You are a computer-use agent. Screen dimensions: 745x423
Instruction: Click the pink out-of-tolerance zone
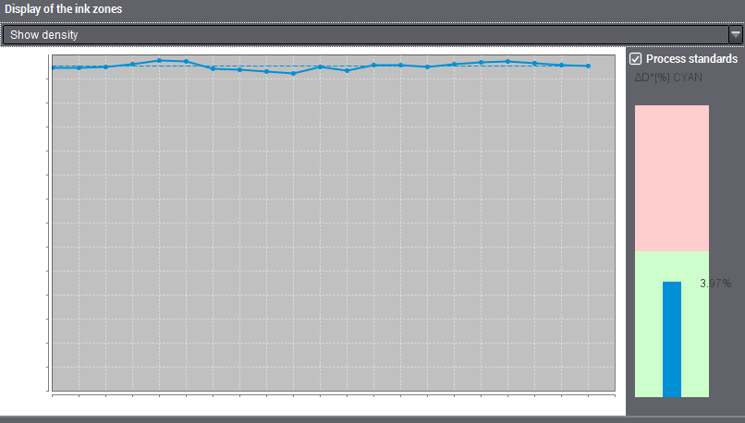click(672, 175)
